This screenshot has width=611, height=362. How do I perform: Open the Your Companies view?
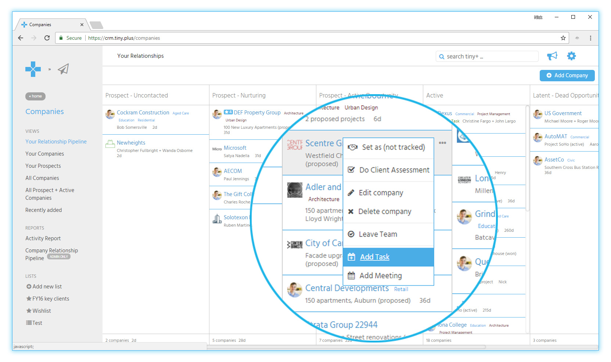(x=44, y=154)
